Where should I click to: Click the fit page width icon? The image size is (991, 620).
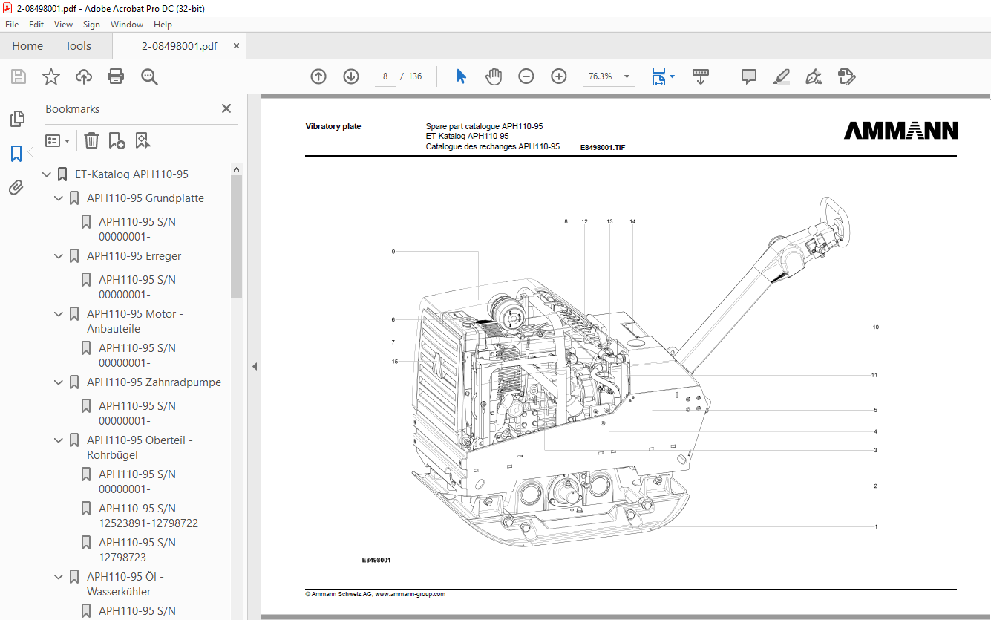[658, 76]
